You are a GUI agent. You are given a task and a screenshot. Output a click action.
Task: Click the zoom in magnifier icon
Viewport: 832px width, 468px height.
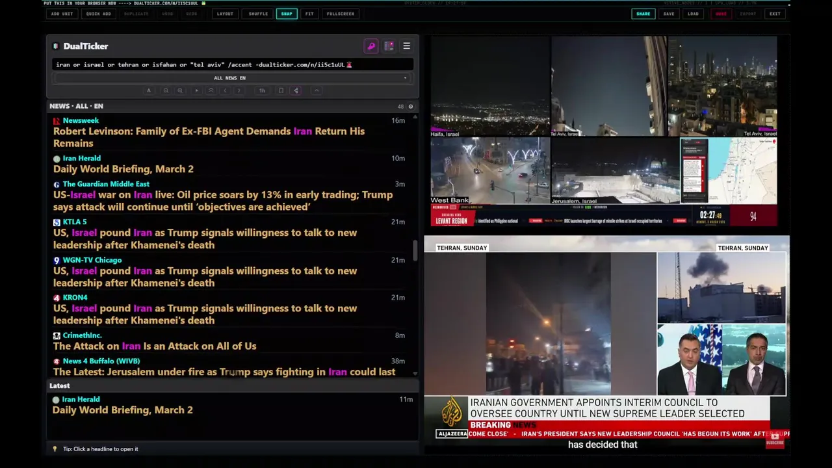coord(180,90)
